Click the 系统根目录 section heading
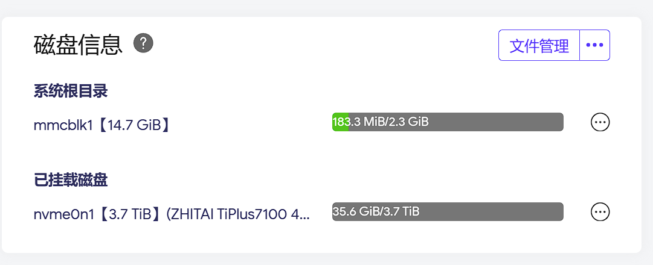 pyautogui.click(x=71, y=92)
